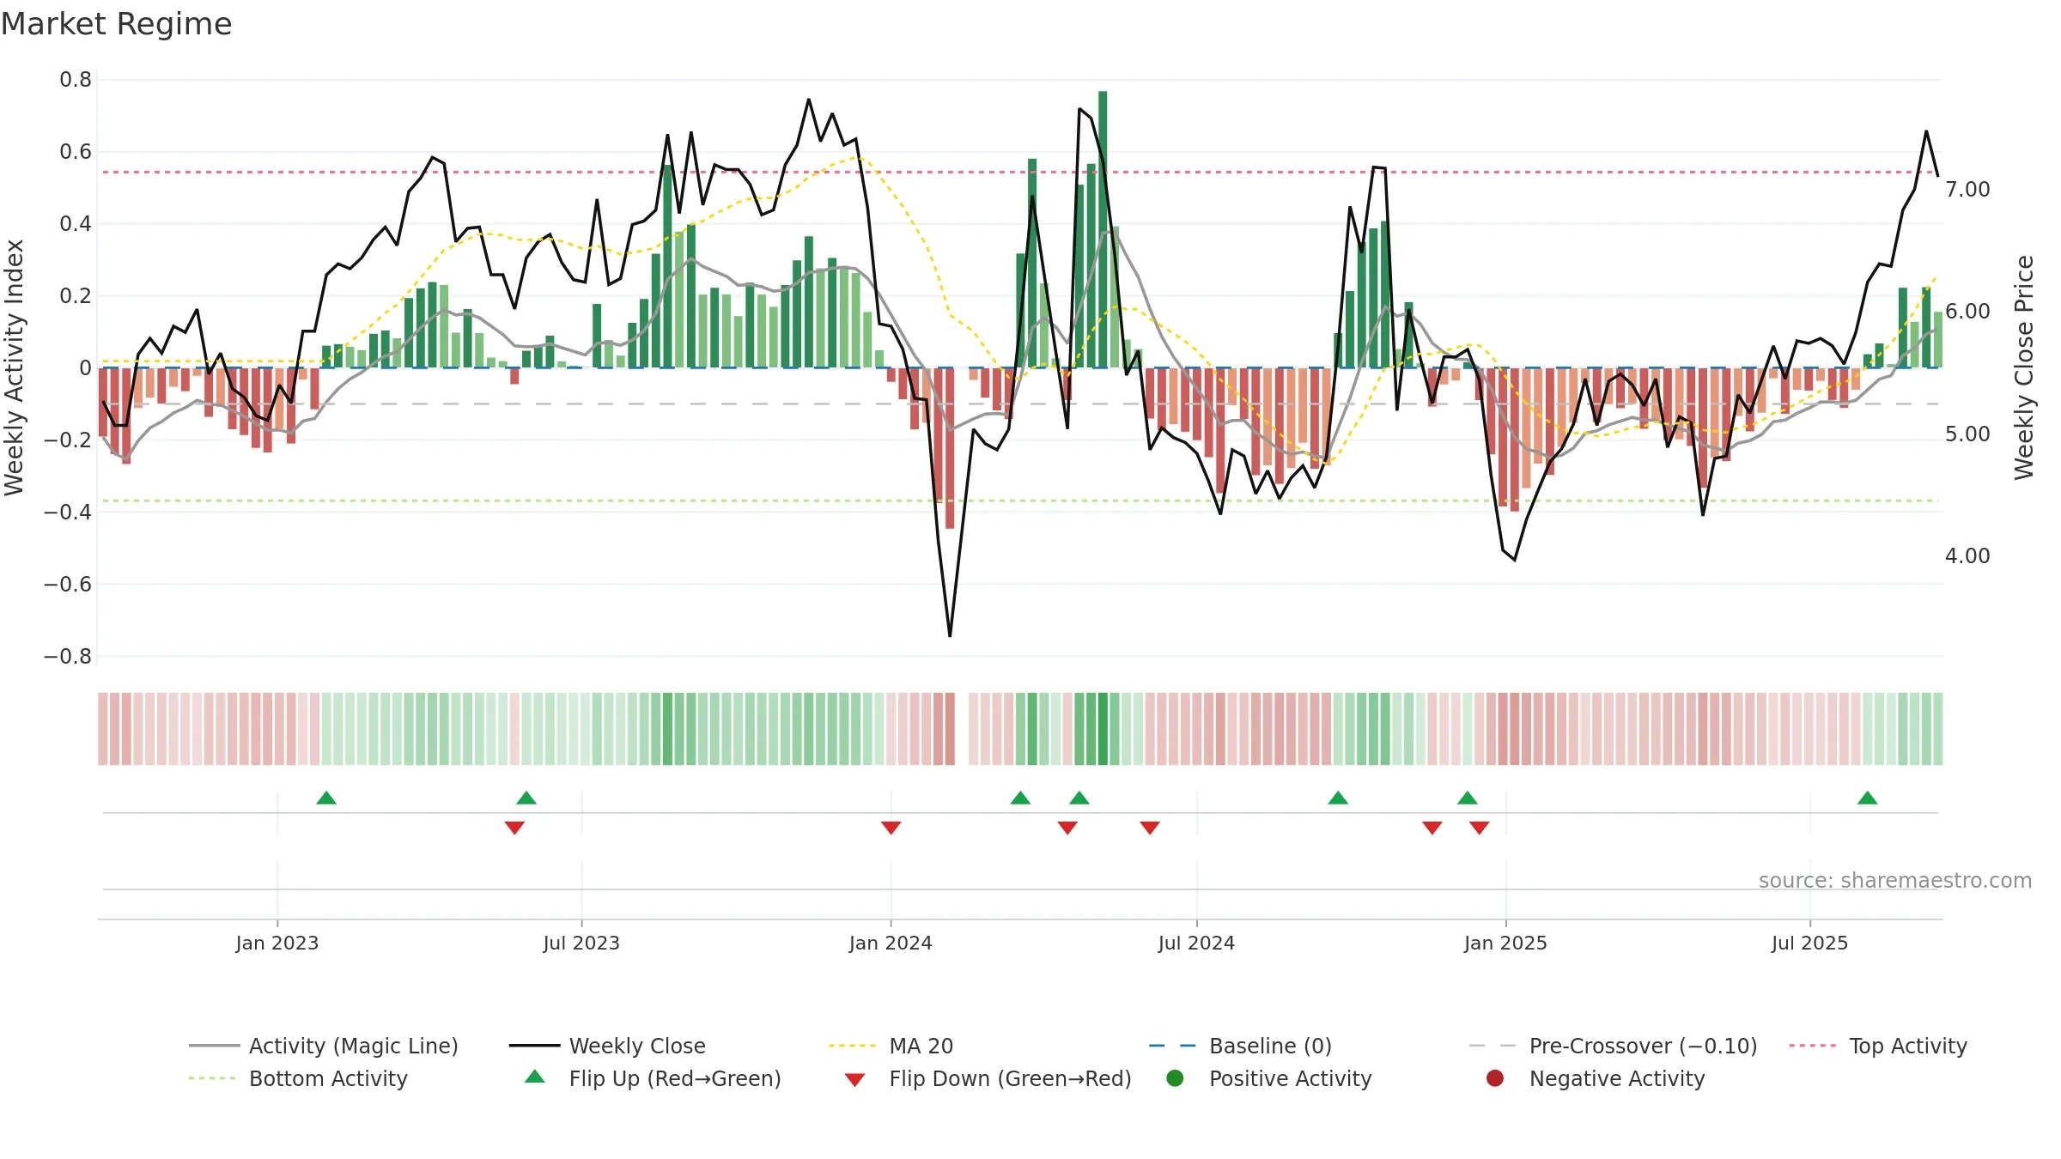Click the Activity (Magic Line) legend entry
The image size is (2061, 1159).
(x=324, y=1046)
